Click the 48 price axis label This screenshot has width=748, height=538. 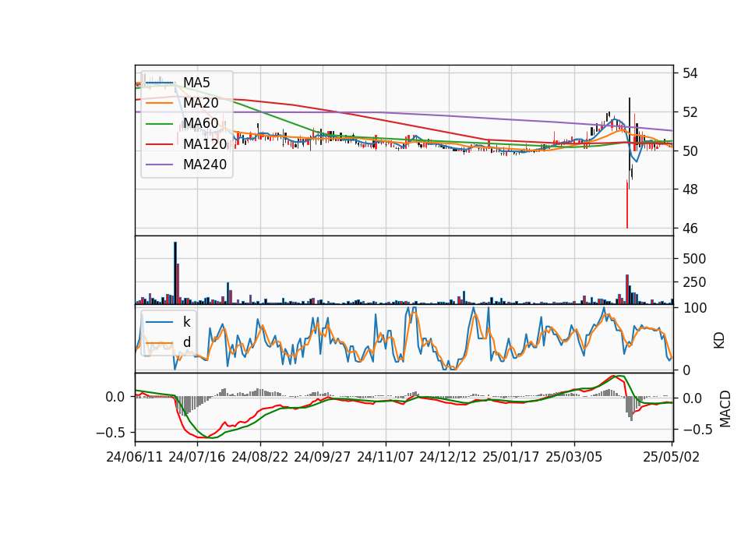[x=690, y=189]
